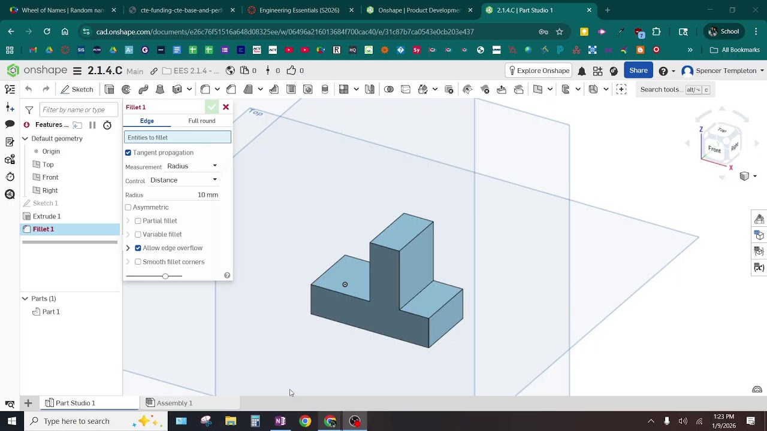The width and height of the screenshot is (767, 431).
Task: Click the rollback pause icon in Features header
Action: point(92,125)
